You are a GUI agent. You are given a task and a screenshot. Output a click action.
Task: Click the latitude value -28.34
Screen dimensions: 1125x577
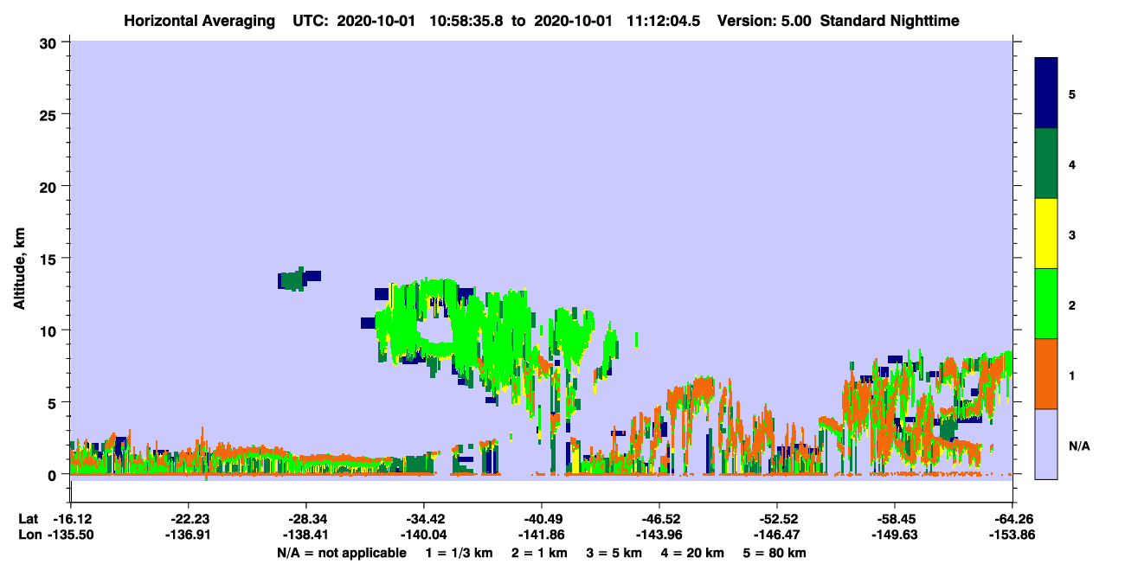tap(305, 519)
